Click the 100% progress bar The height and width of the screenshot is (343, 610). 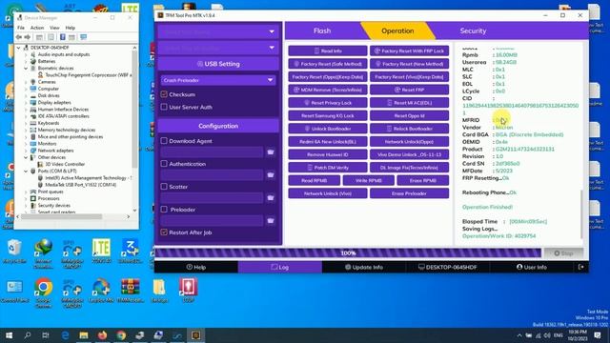tap(348, 253)
